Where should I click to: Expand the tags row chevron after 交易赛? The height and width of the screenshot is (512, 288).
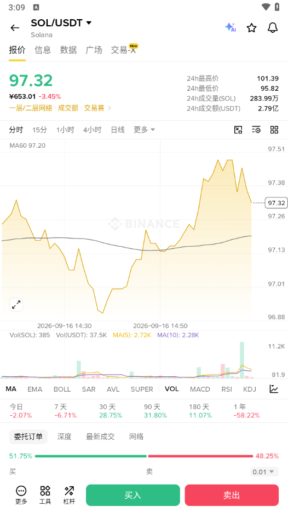tap(110, 108)
